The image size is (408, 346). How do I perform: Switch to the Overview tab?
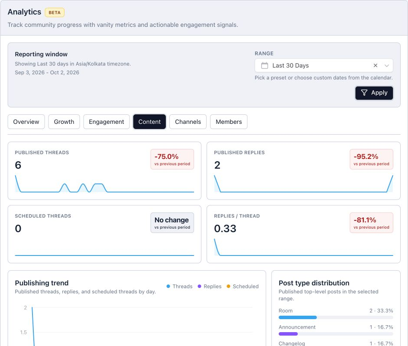(26, 122)
